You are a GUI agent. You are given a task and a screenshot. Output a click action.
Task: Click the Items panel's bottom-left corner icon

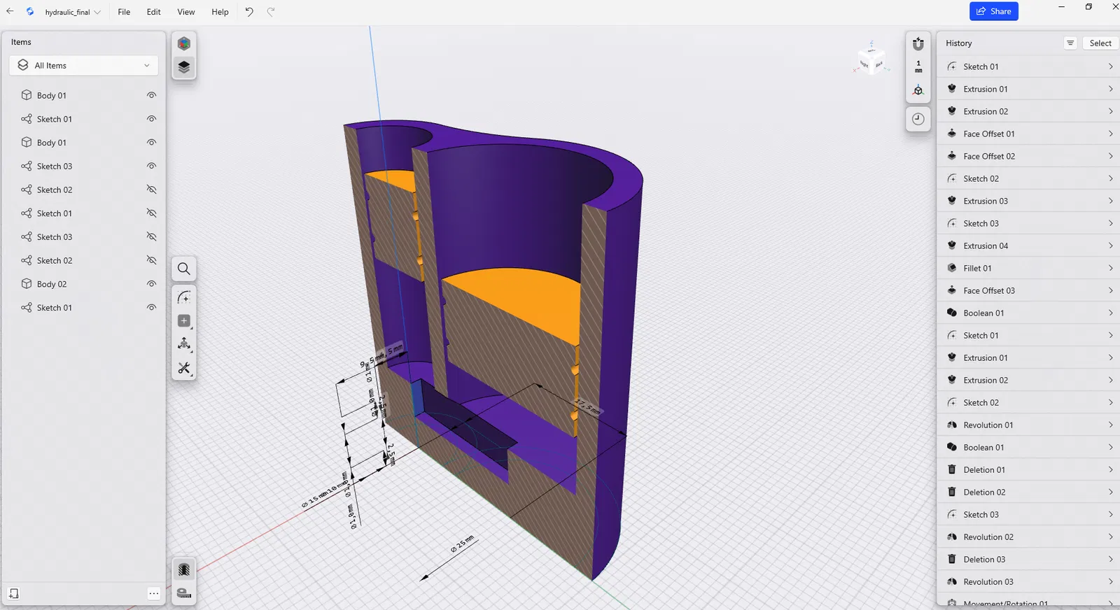[14, 593]
